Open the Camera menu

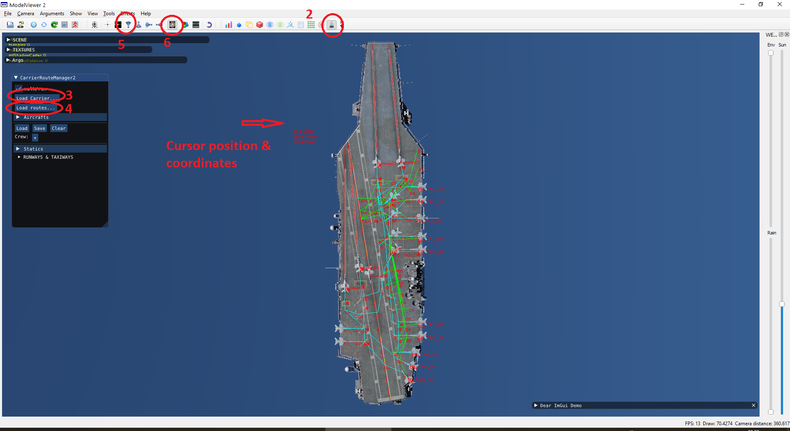pos(26,14)
